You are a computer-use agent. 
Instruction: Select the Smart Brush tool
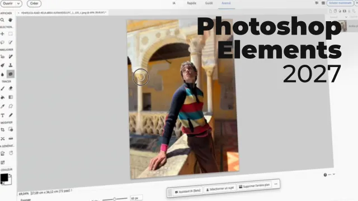pos(2,65)
